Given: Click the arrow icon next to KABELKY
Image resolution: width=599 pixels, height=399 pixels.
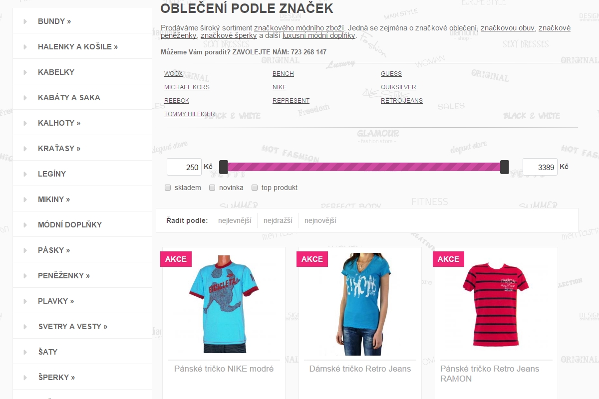Looking at the screenshot, I should (25, 72).
